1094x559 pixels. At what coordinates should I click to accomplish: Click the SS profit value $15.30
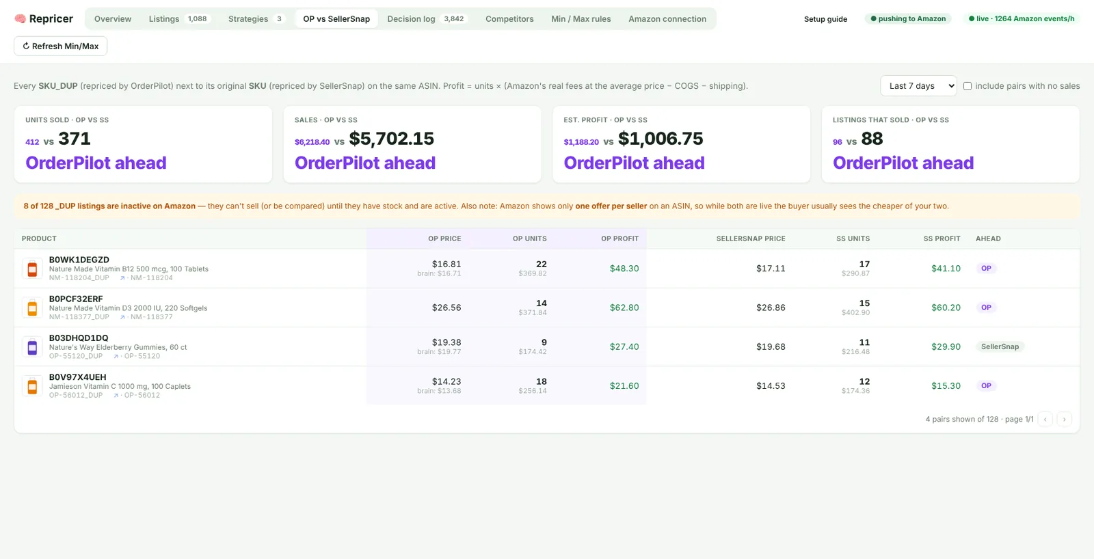(946, 385)
